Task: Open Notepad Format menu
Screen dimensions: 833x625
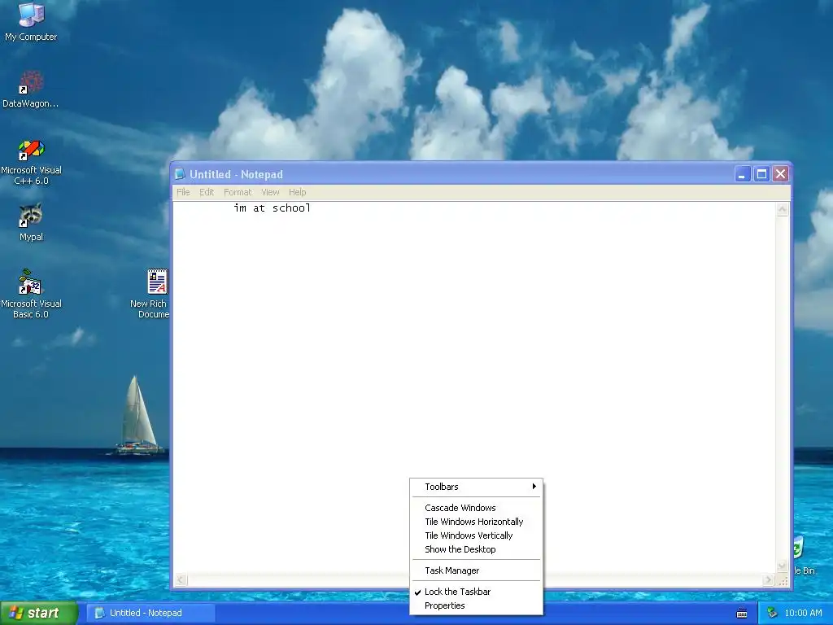Action: click(x=238, y=192)
